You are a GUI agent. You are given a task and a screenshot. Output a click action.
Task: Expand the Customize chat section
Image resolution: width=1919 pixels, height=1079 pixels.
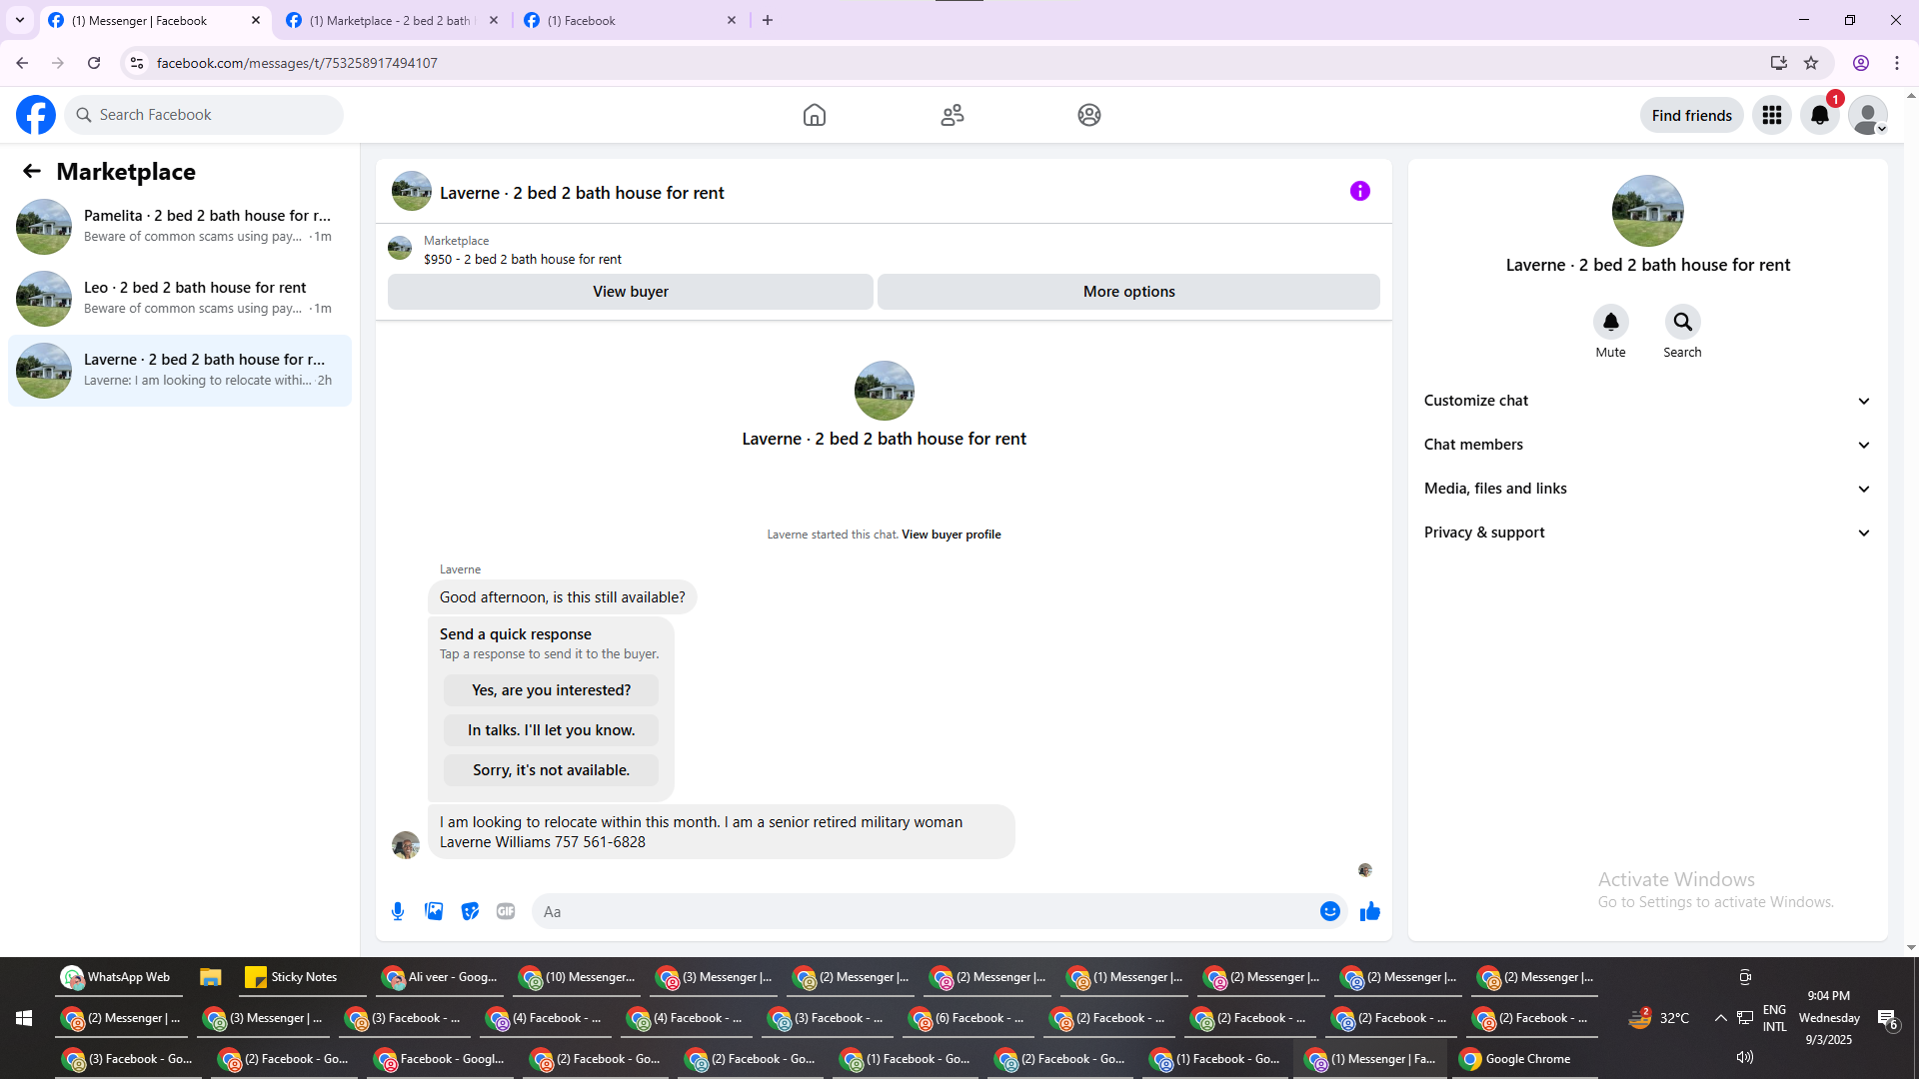pos(1648,401)
